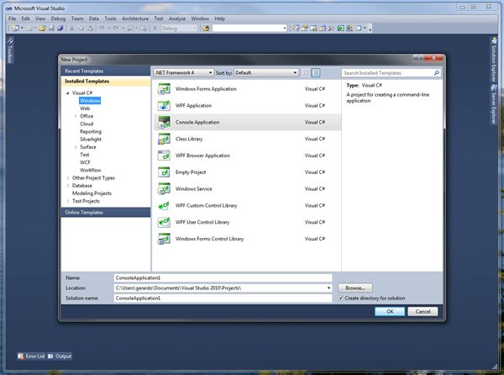
Task: Click the Start Debugging play icon
Action: (x=155, y=29)
